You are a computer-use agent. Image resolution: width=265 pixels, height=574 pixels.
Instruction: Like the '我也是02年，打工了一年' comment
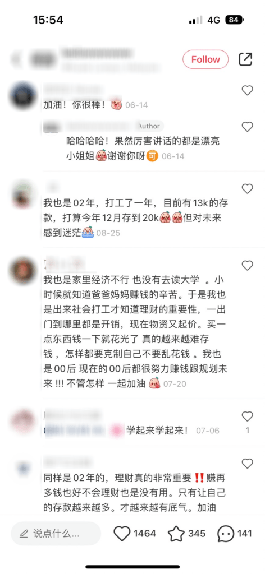[248, 189]
